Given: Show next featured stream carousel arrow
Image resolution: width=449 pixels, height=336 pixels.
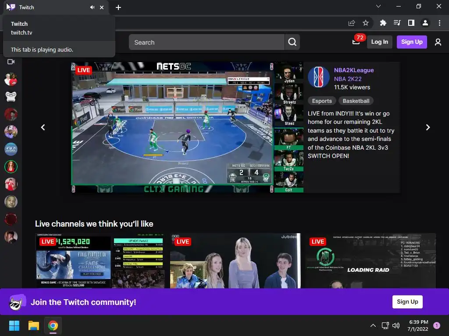Looking at the screenshot, I should (428, 127).
